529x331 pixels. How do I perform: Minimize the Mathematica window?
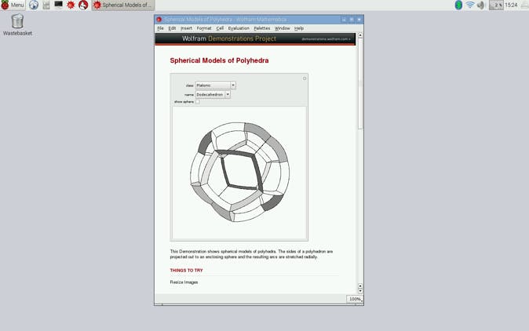(344, 20)
